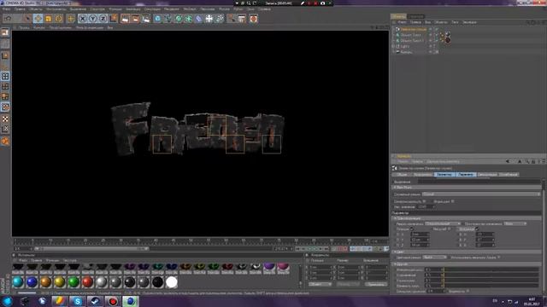
Task: Choose the Live Selection arrow tool
Action: coord(27,19)
